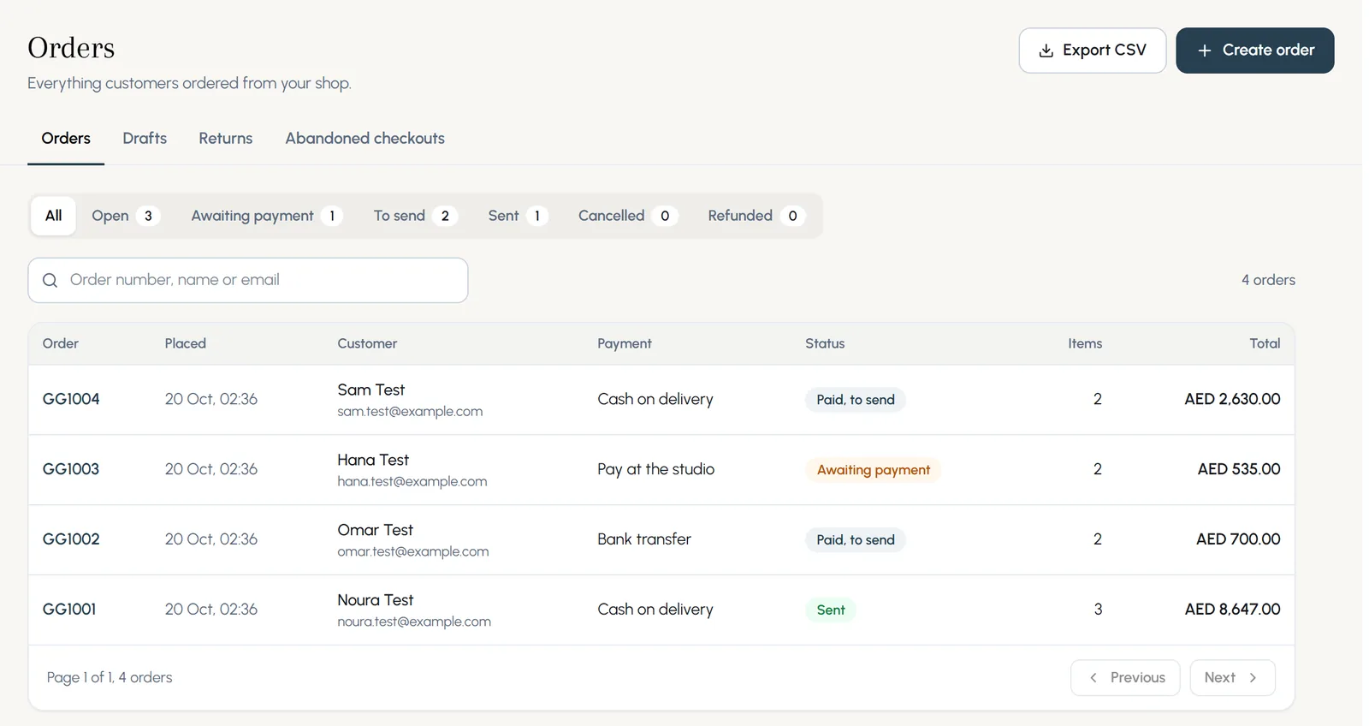Click the Status column header
The height and width of the screenshot is (726, 1369).
click(825, 343)
